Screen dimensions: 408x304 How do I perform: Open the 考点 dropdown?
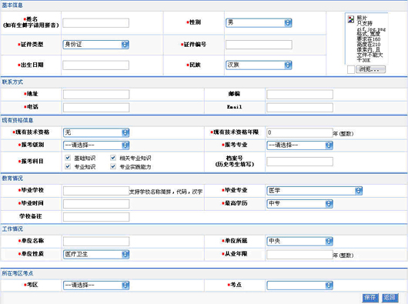(299, 286)
